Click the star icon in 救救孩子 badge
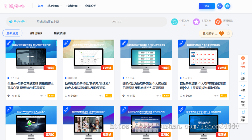The width and height of the screenshot is (252, 140). click(x=228, y=33)
